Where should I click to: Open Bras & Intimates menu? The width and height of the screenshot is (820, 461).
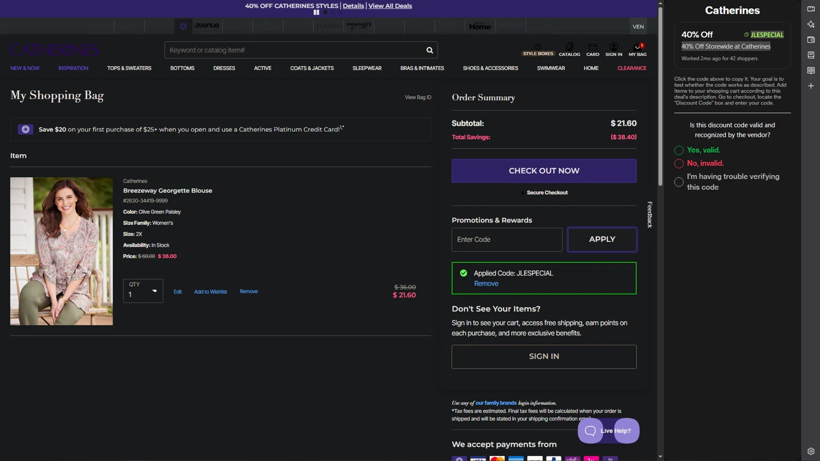pos(422,68)
